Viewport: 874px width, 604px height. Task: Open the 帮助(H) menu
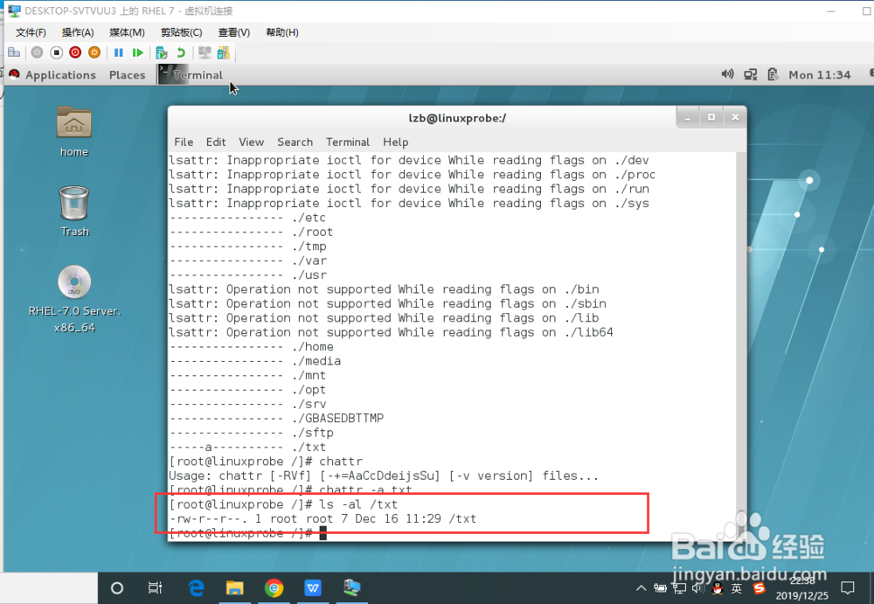282,32
